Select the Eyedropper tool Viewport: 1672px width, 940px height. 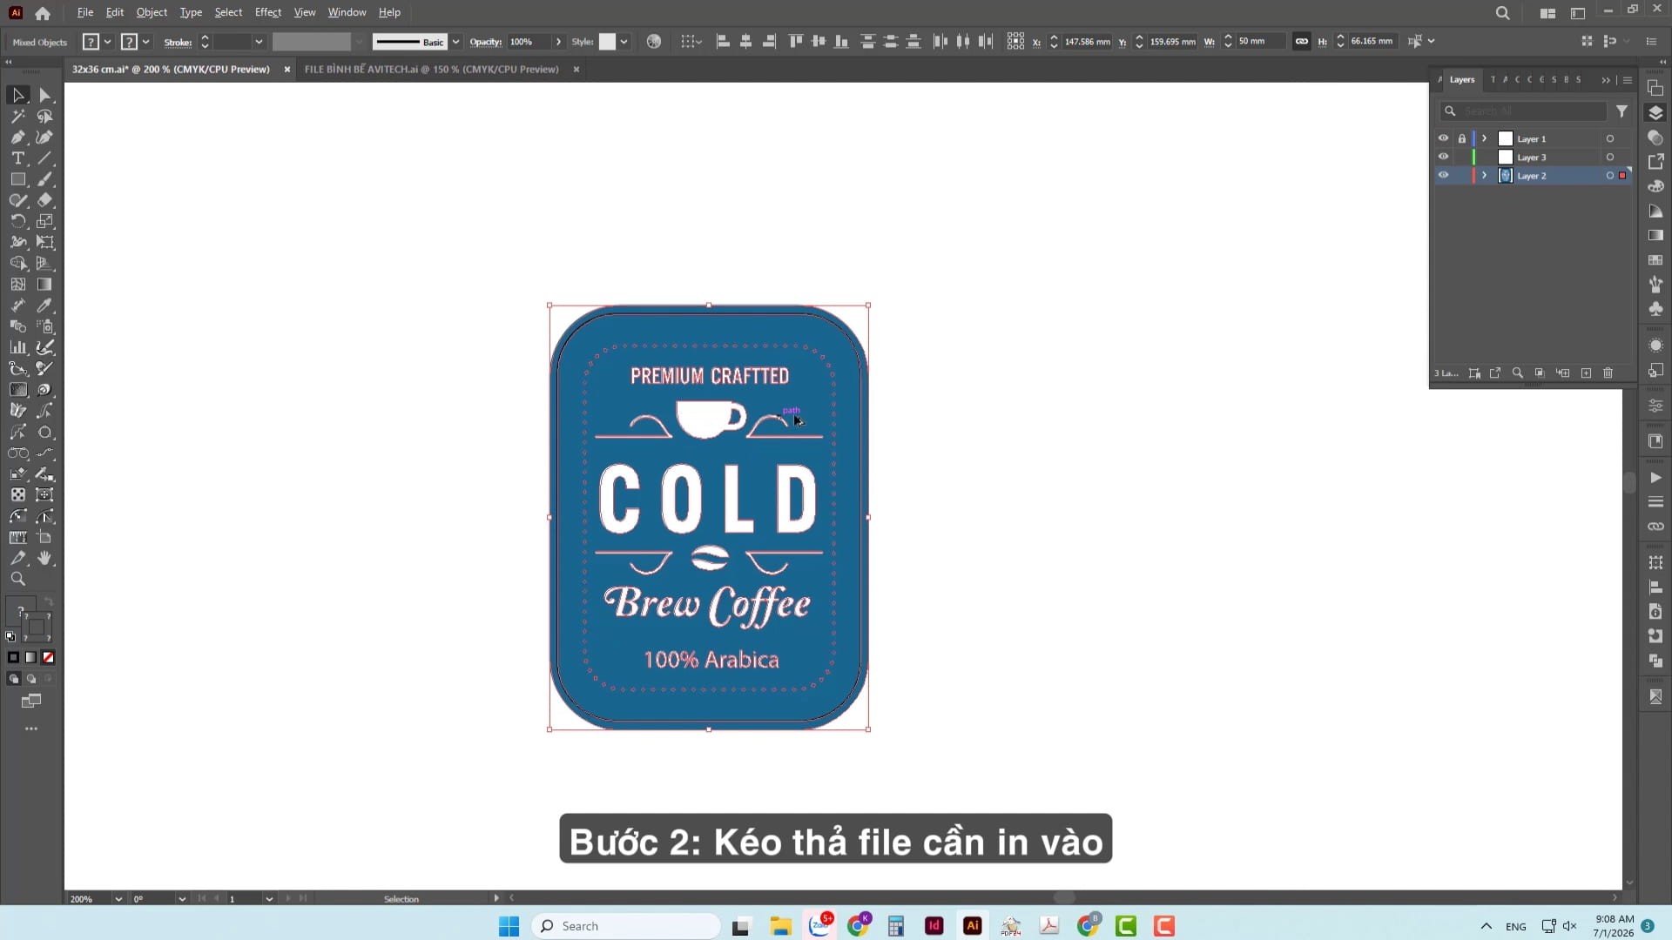click(45, 305)
